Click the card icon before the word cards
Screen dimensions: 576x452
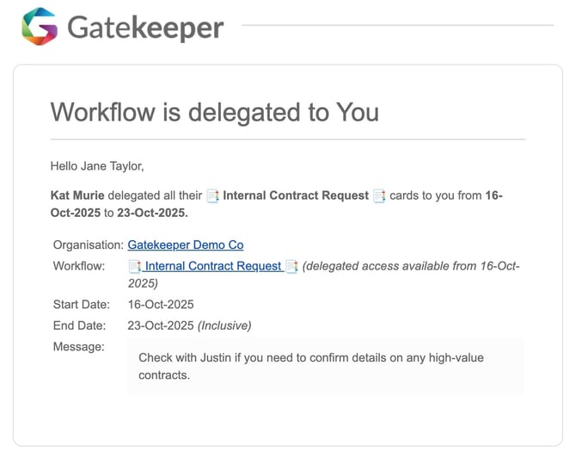coord(379,195)
